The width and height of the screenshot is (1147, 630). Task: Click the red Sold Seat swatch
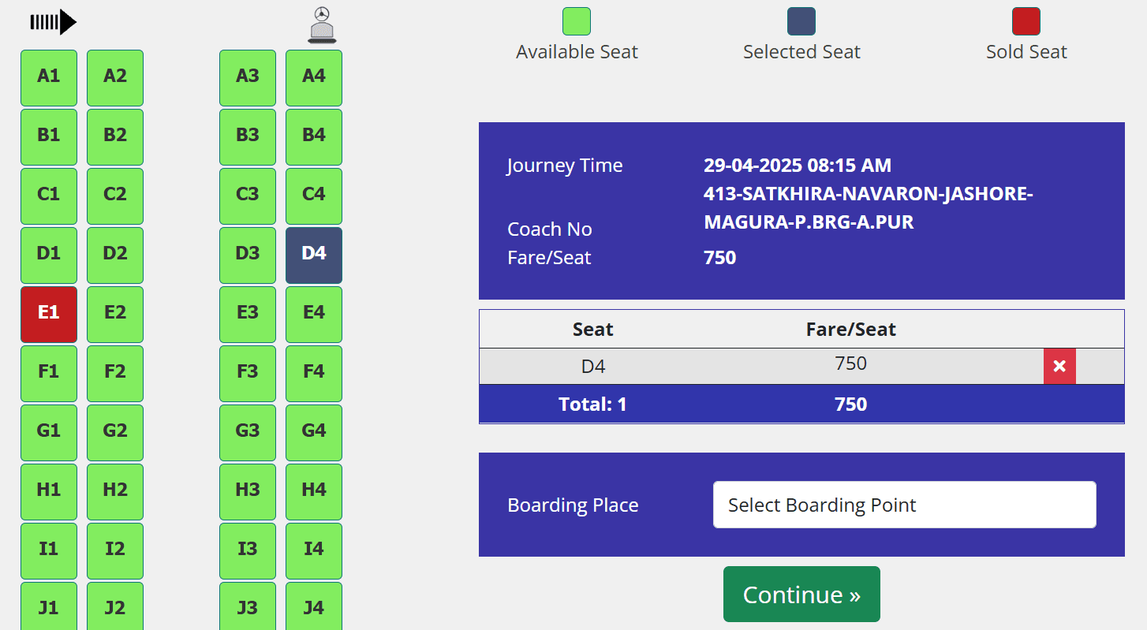pyautogui.click(x=1026, y=21)
